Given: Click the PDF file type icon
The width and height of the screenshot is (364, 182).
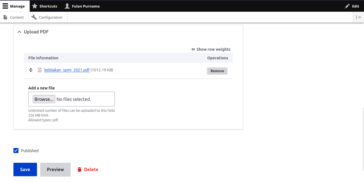Looking at the screenshot, I should click(x=40, y=70).
